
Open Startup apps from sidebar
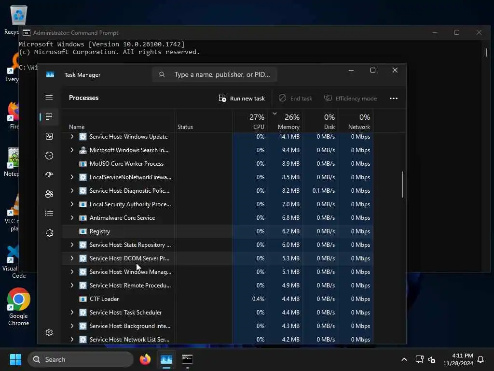49,174
